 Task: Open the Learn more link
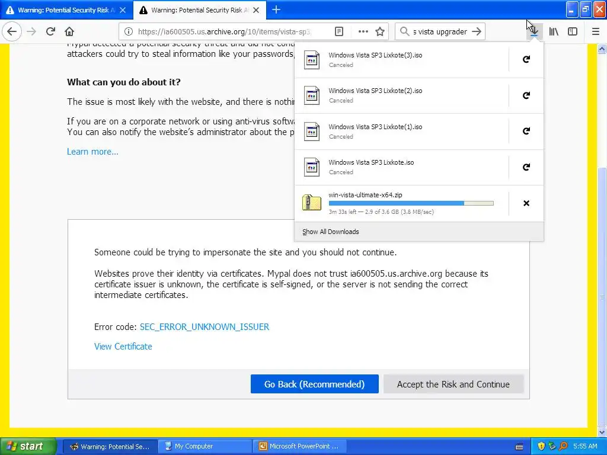click(92, 152)
